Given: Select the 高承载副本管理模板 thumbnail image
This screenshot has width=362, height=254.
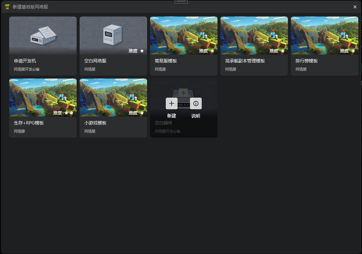Looking at the screenshot, I should 254,36.
